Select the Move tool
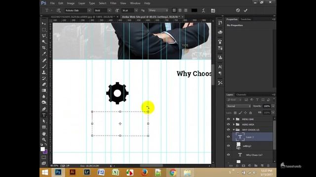The image size is (316, 177). click(x=44, y=24)
